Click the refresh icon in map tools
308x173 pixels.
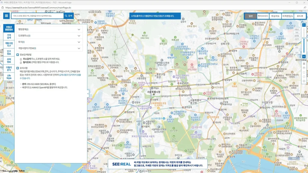pyautogui.click(x=304, y=76)
